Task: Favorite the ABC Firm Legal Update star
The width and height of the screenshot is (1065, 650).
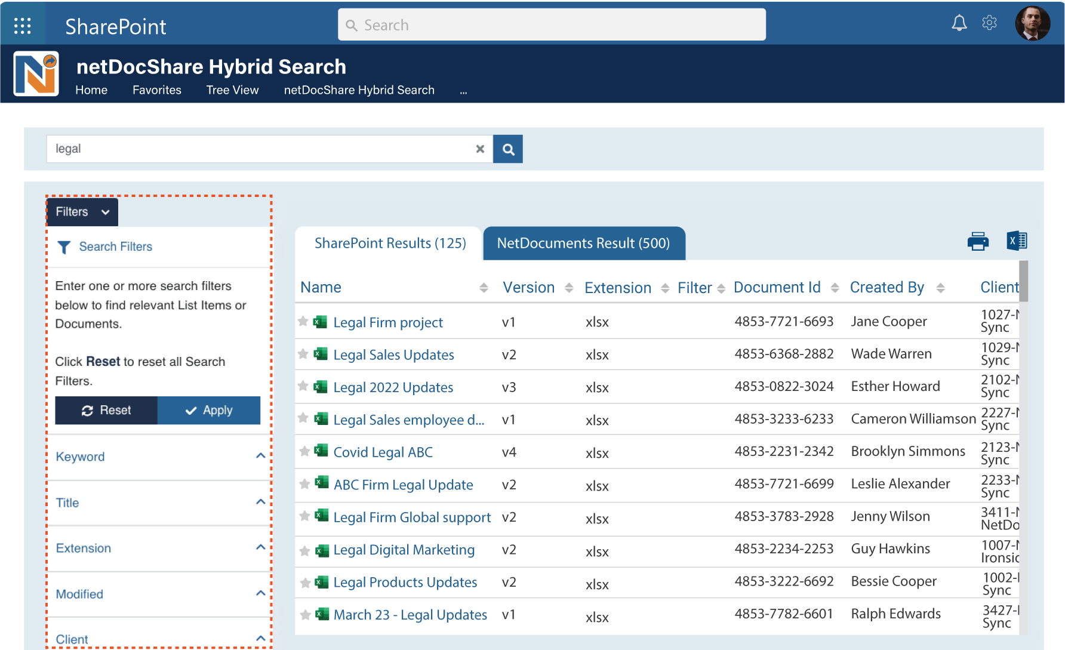Action: pos(304,484)
